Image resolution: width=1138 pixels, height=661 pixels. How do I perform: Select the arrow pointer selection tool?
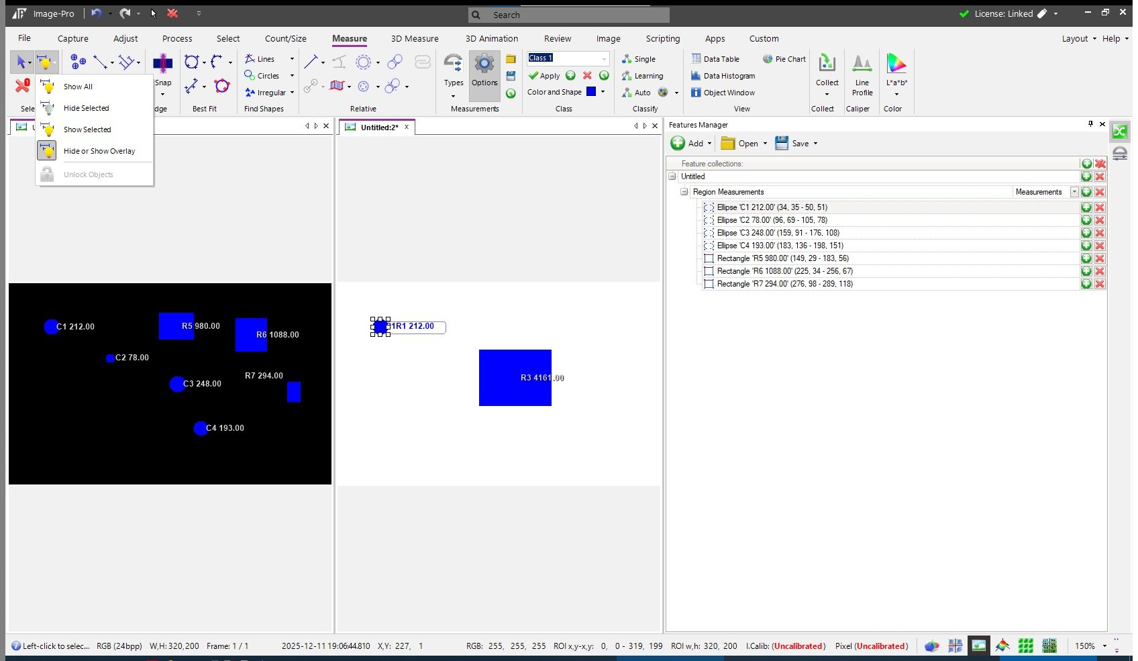[20, 62]
